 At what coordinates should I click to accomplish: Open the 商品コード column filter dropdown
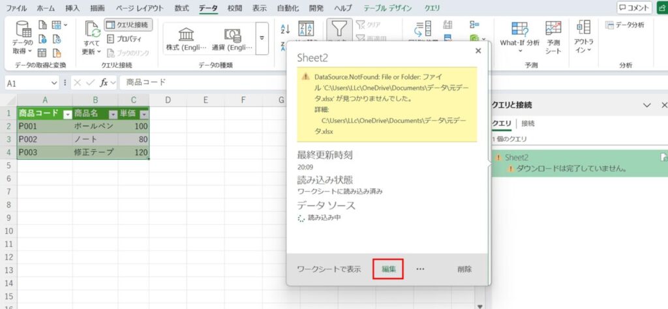click(67, 114)
